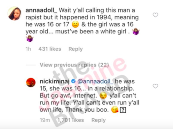Reply to nickiminaj's comment
Screen dimensions: 173x129
coord(99,120)
